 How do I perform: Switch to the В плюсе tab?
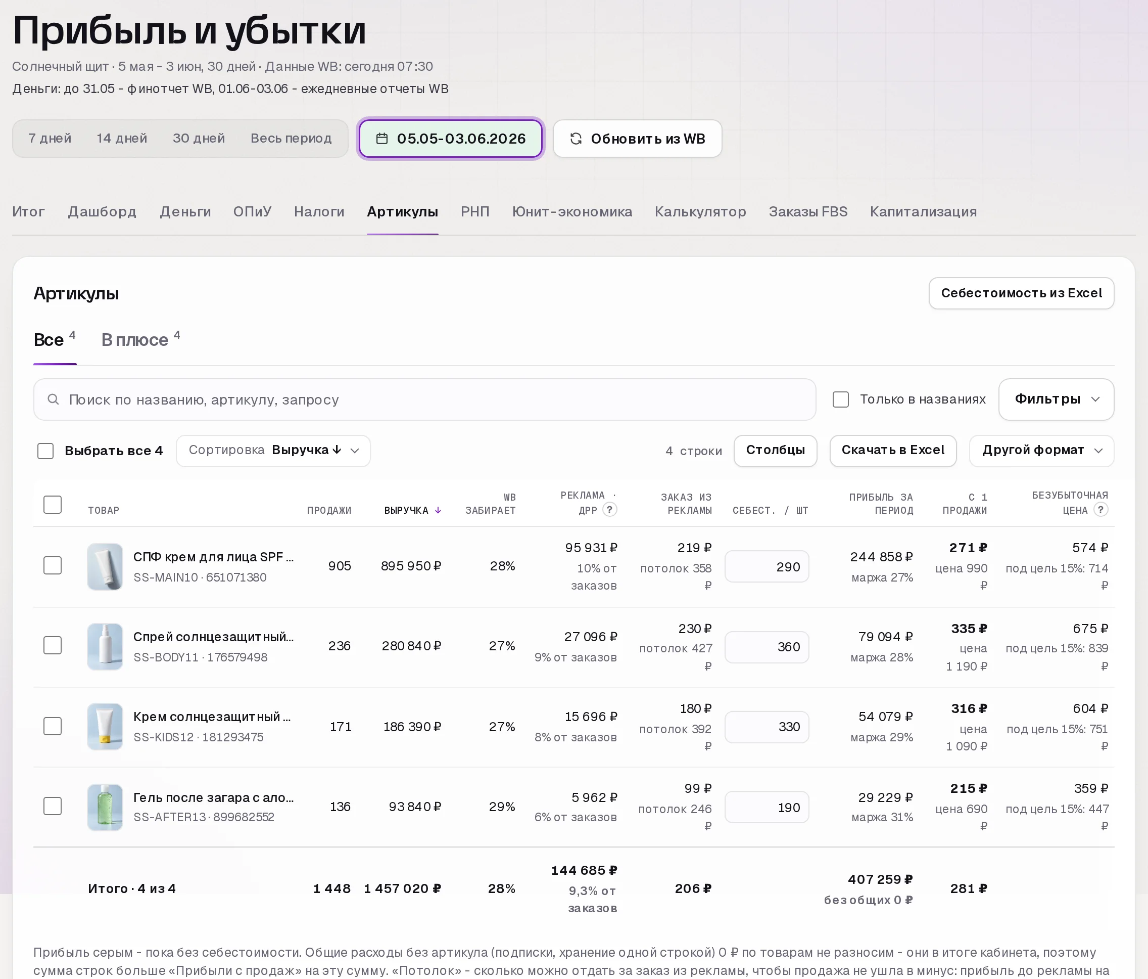click(140, 339)
